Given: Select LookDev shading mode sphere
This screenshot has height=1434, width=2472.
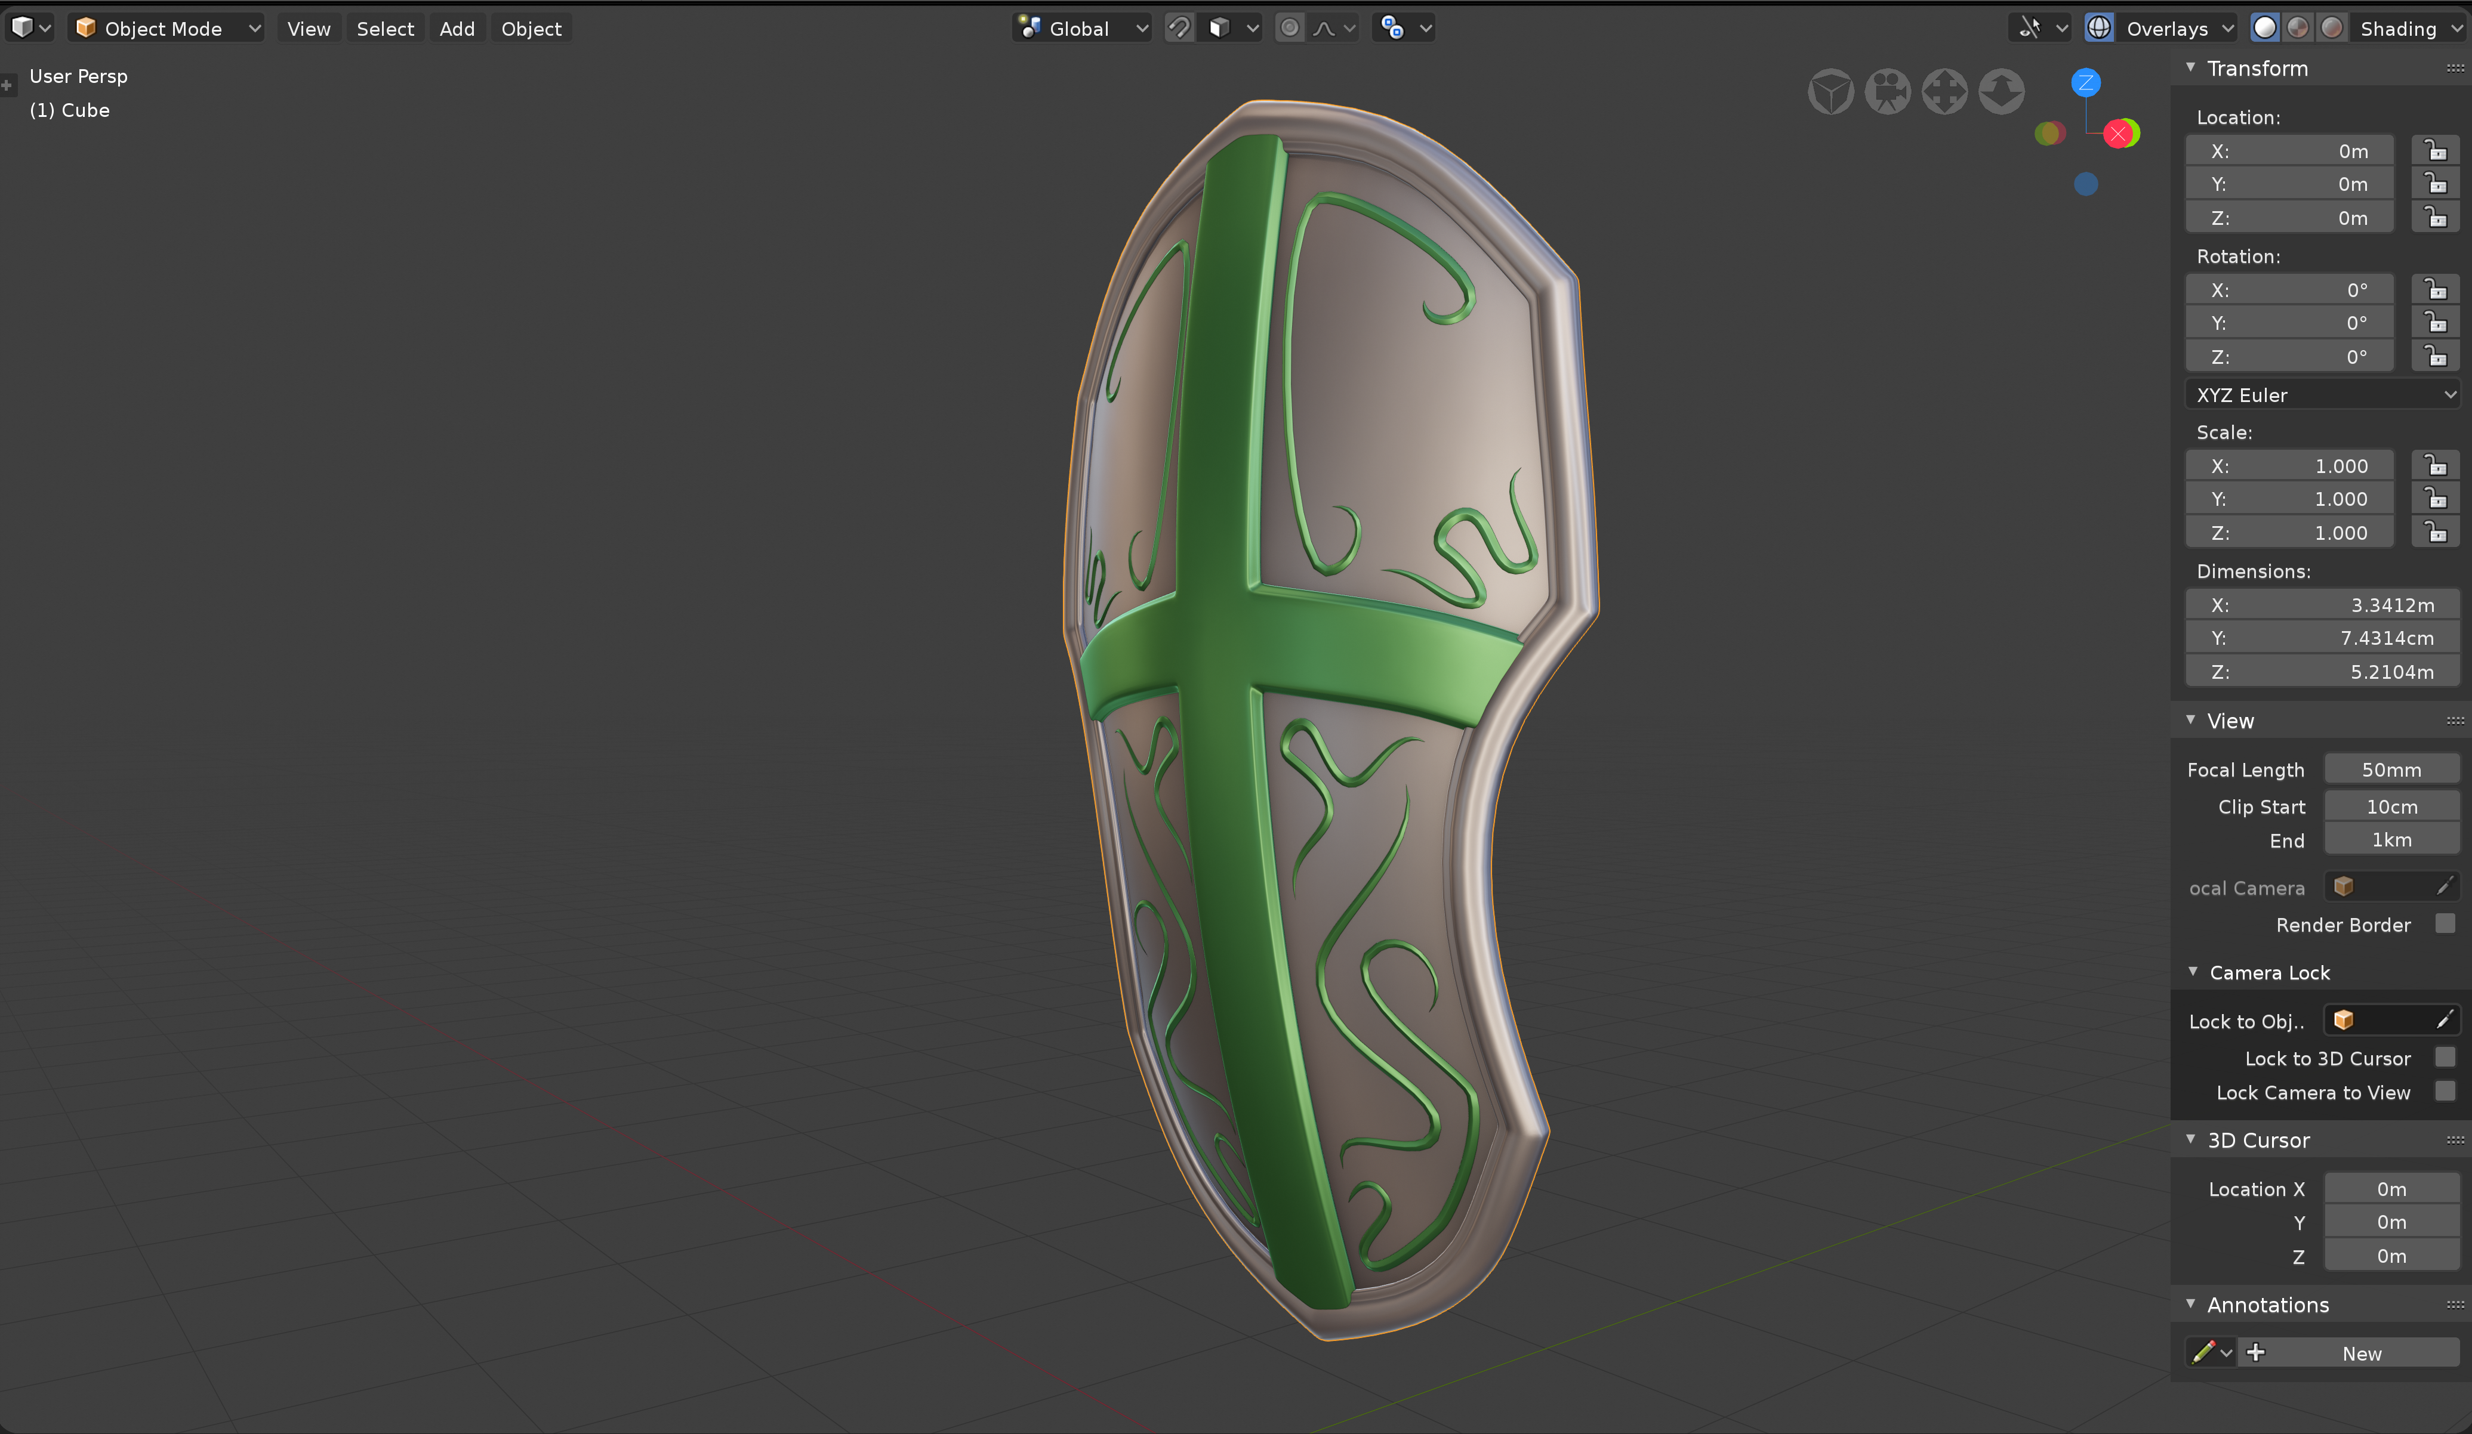Looking at the screenshot, I should [2298, 29].
